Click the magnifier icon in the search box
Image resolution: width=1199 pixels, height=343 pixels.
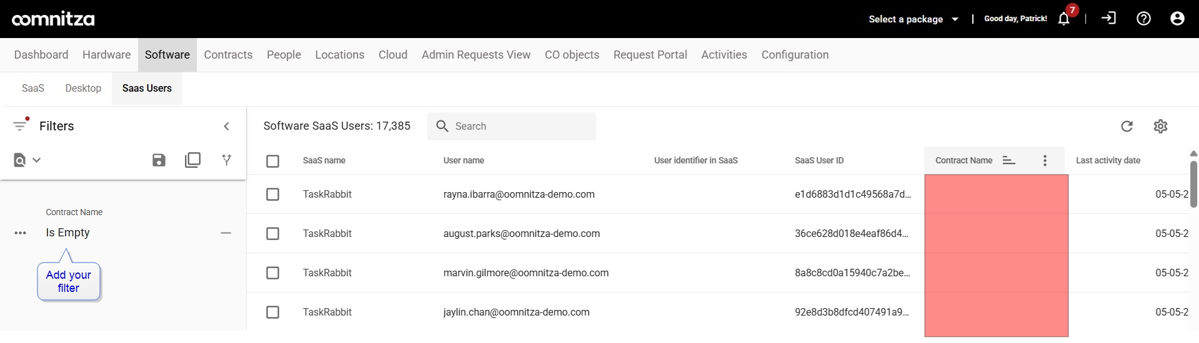click(x=442, y=126)
